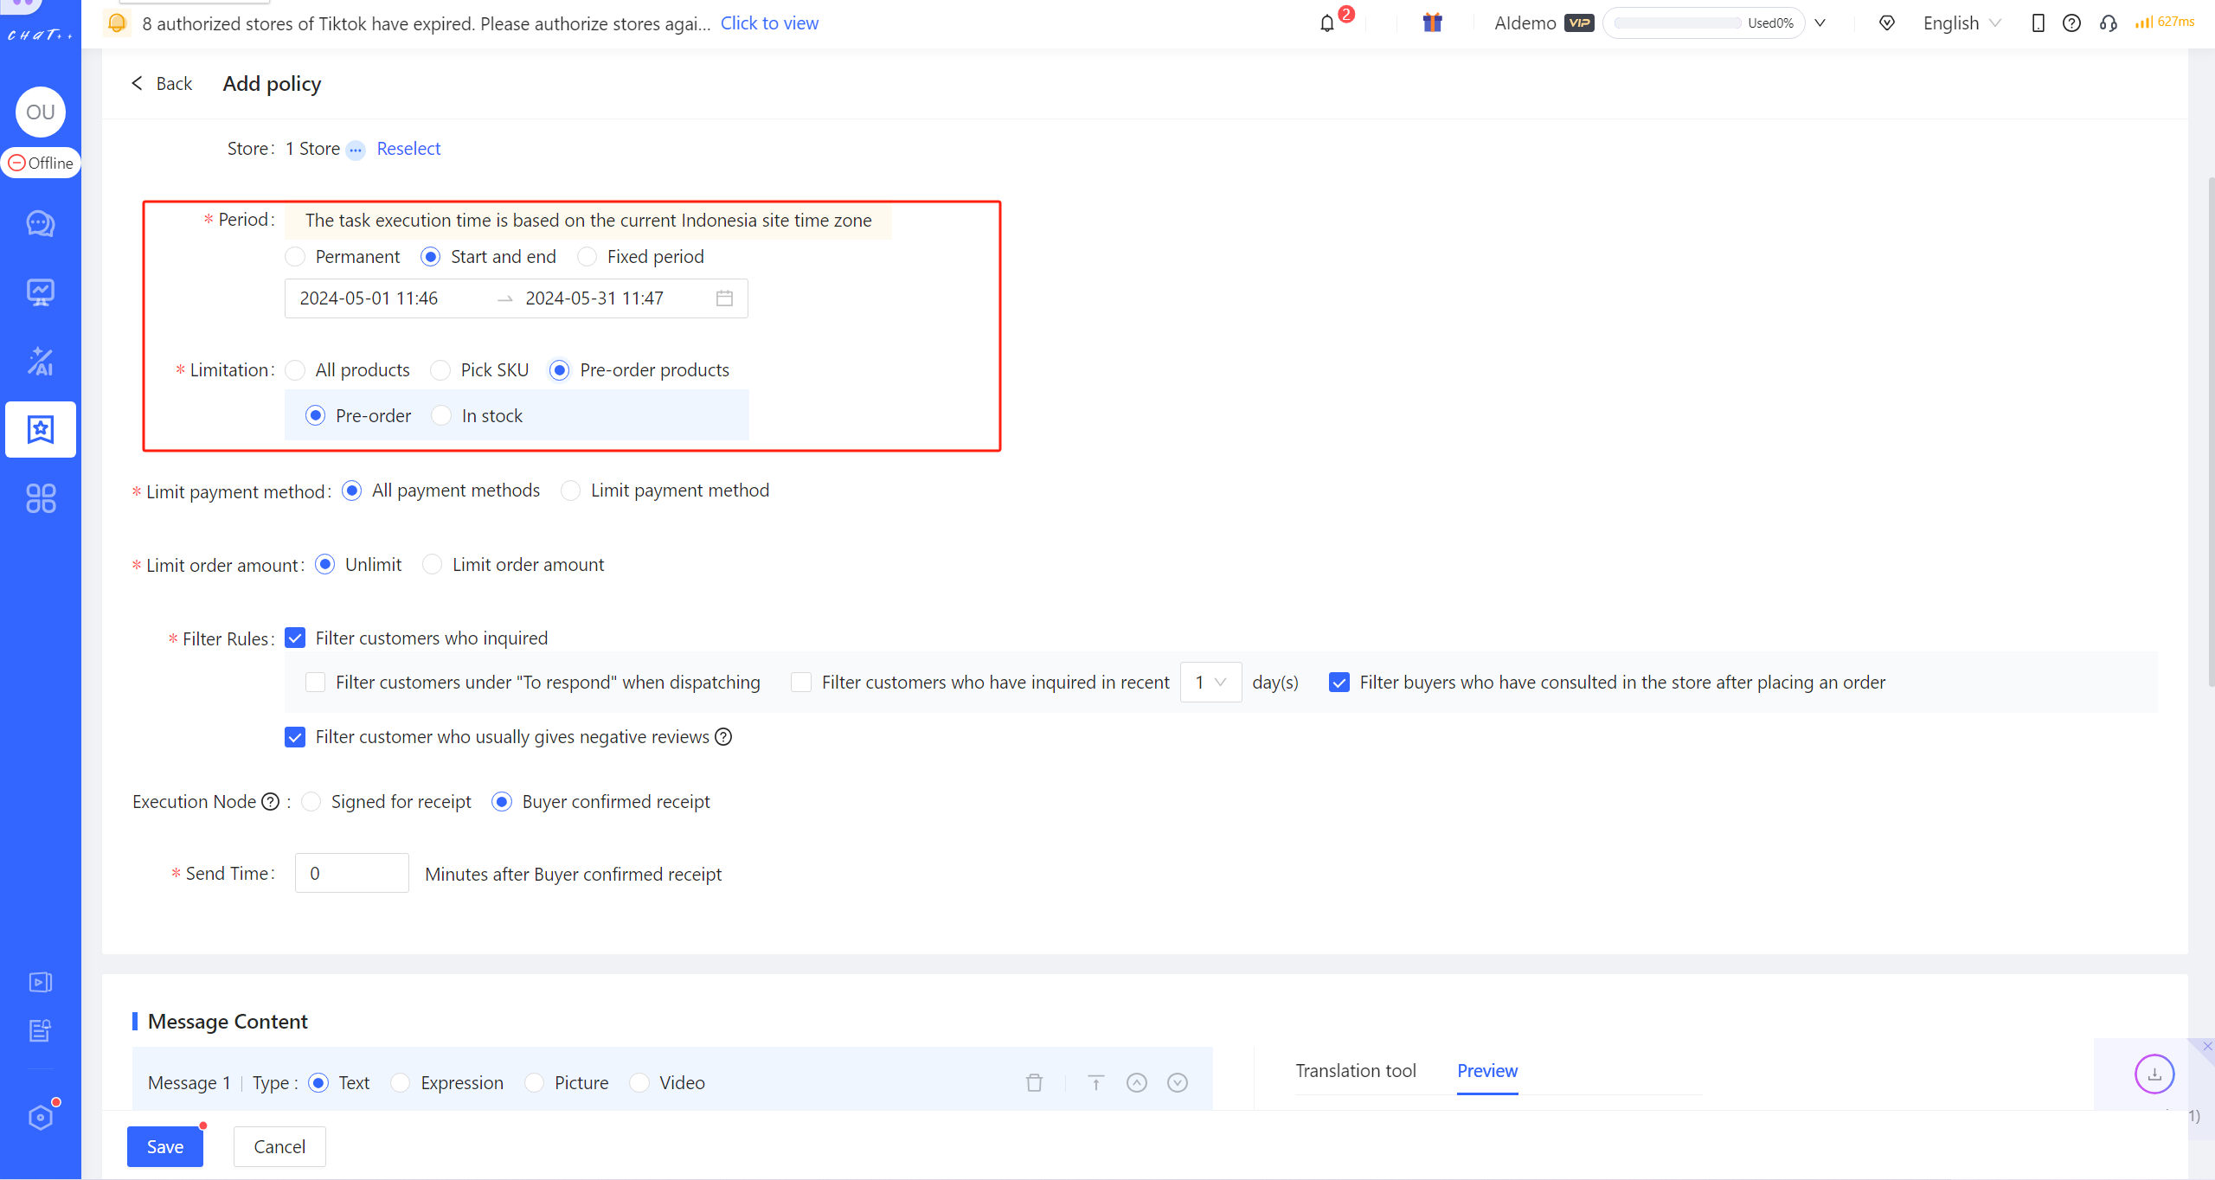This screenshot has height=1180, width=2215.
Task: Open the notification bell with 2 alerts
Action: tap(1327, 23)
